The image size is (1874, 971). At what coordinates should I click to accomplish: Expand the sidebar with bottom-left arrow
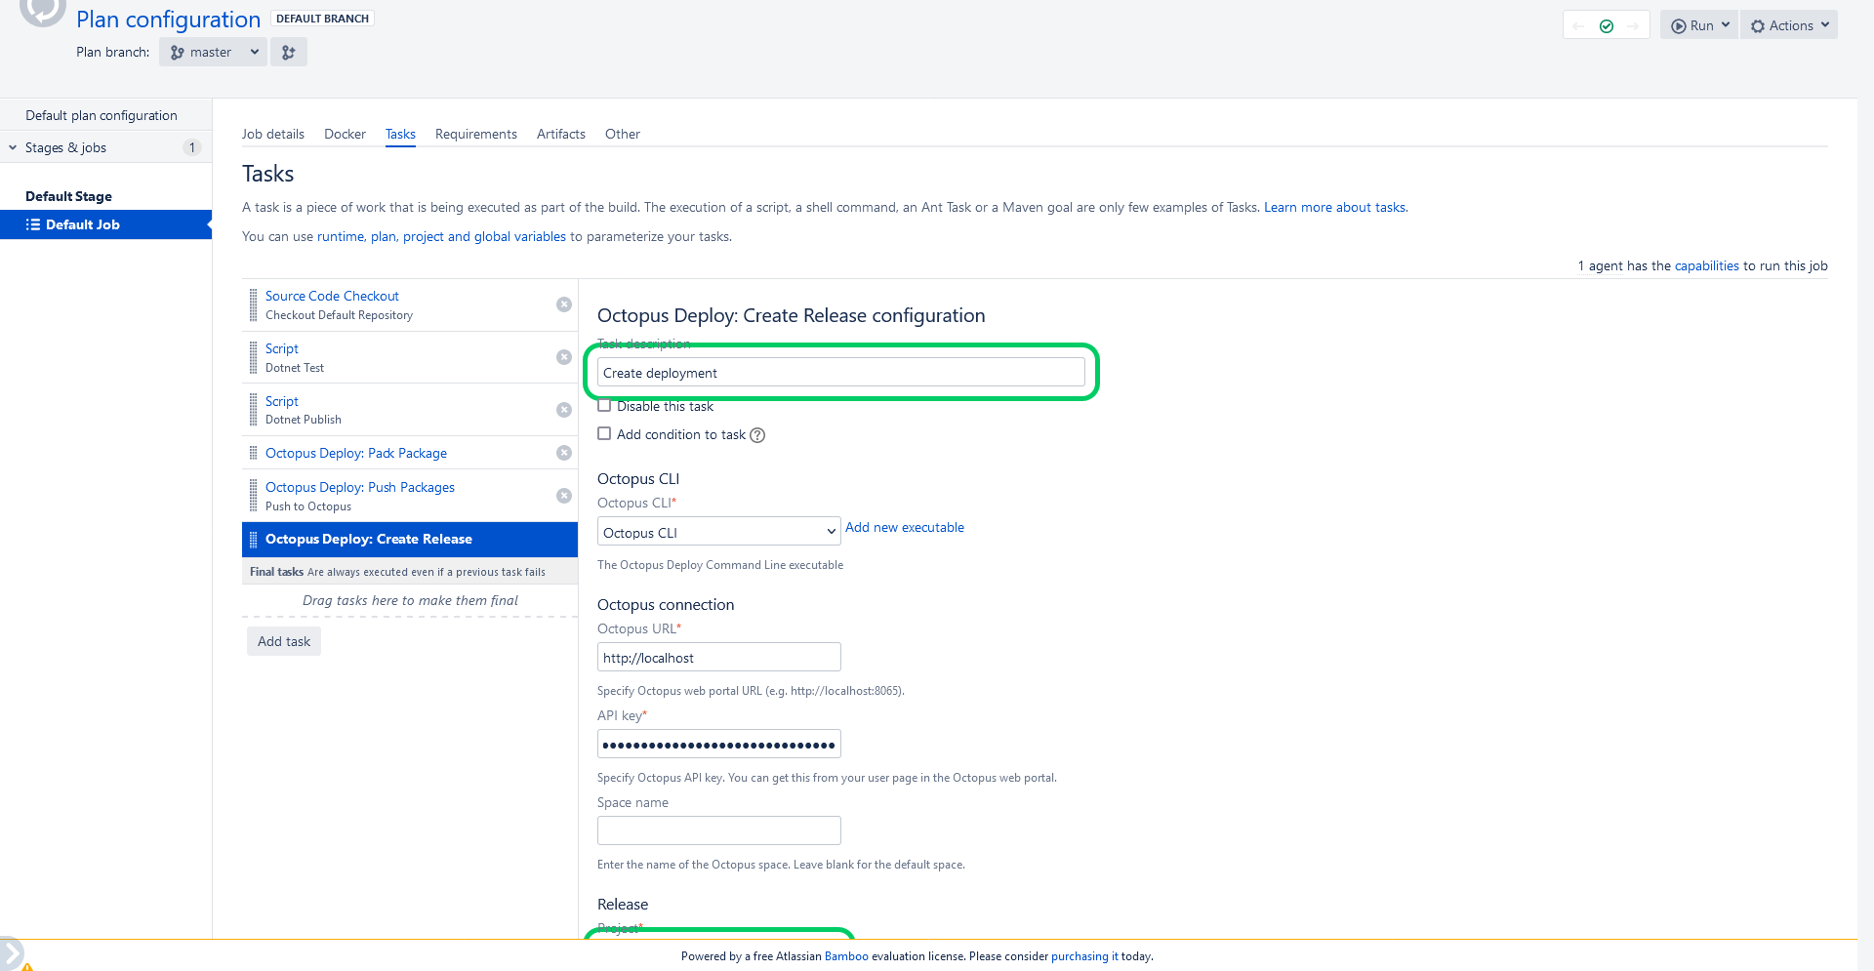(10, 953)
